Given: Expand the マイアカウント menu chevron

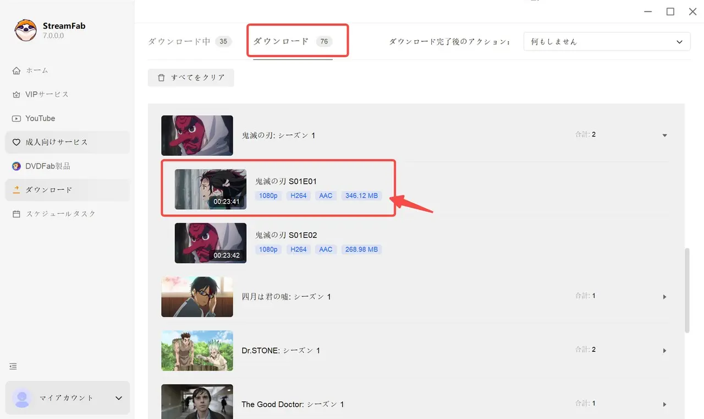Looking at the screenshot, I should pyautogui.click(x=119, y=398).
